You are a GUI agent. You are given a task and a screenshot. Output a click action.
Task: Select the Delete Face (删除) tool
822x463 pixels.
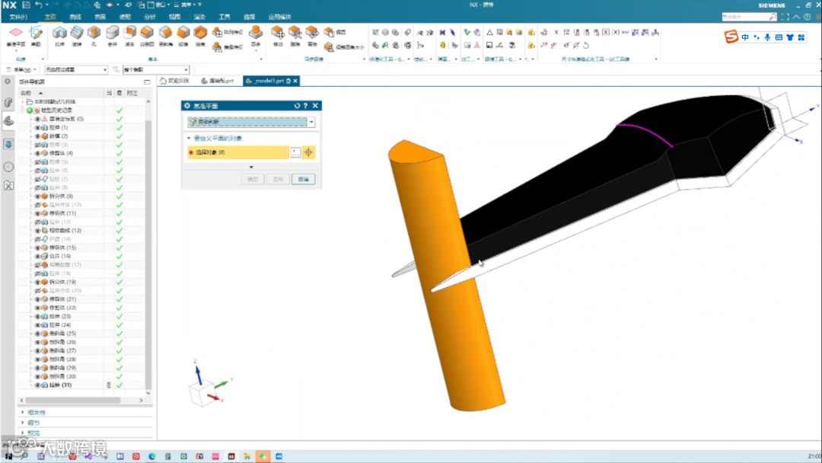pos(295,35)
